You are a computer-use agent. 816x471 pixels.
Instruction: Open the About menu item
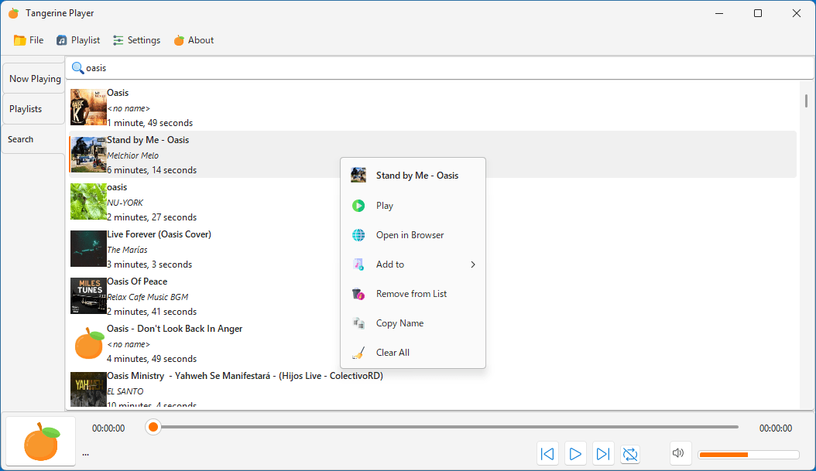click(x=194, y=40)
